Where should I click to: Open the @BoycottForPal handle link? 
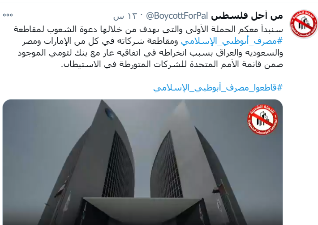pyautogui.click(x=177, y=16)
